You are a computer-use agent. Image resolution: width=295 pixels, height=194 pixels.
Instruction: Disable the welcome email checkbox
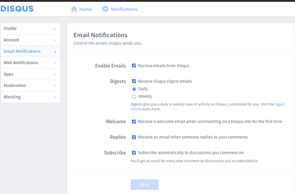pyautogui.click(x=134, y=121)
